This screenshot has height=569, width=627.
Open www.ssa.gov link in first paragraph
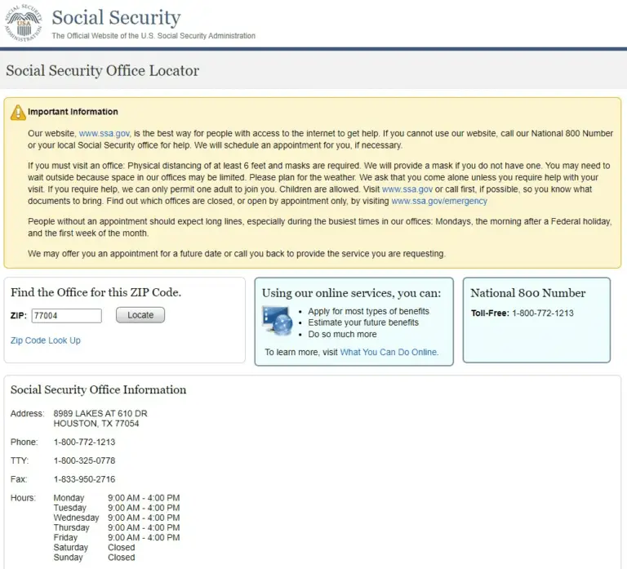[104, 134]
